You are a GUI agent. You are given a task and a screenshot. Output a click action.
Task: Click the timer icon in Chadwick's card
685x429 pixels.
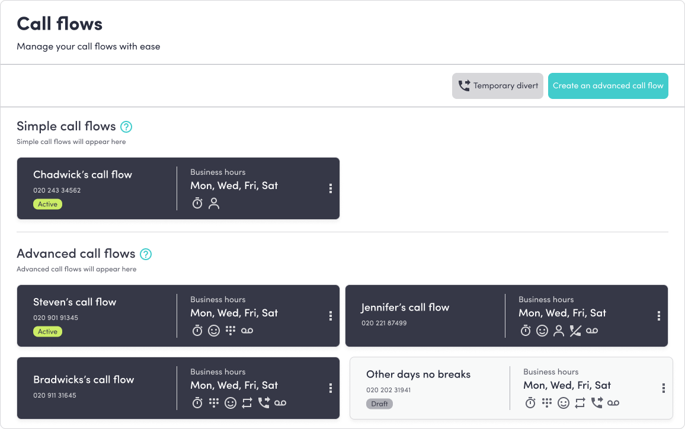click(x=197, y=204)
